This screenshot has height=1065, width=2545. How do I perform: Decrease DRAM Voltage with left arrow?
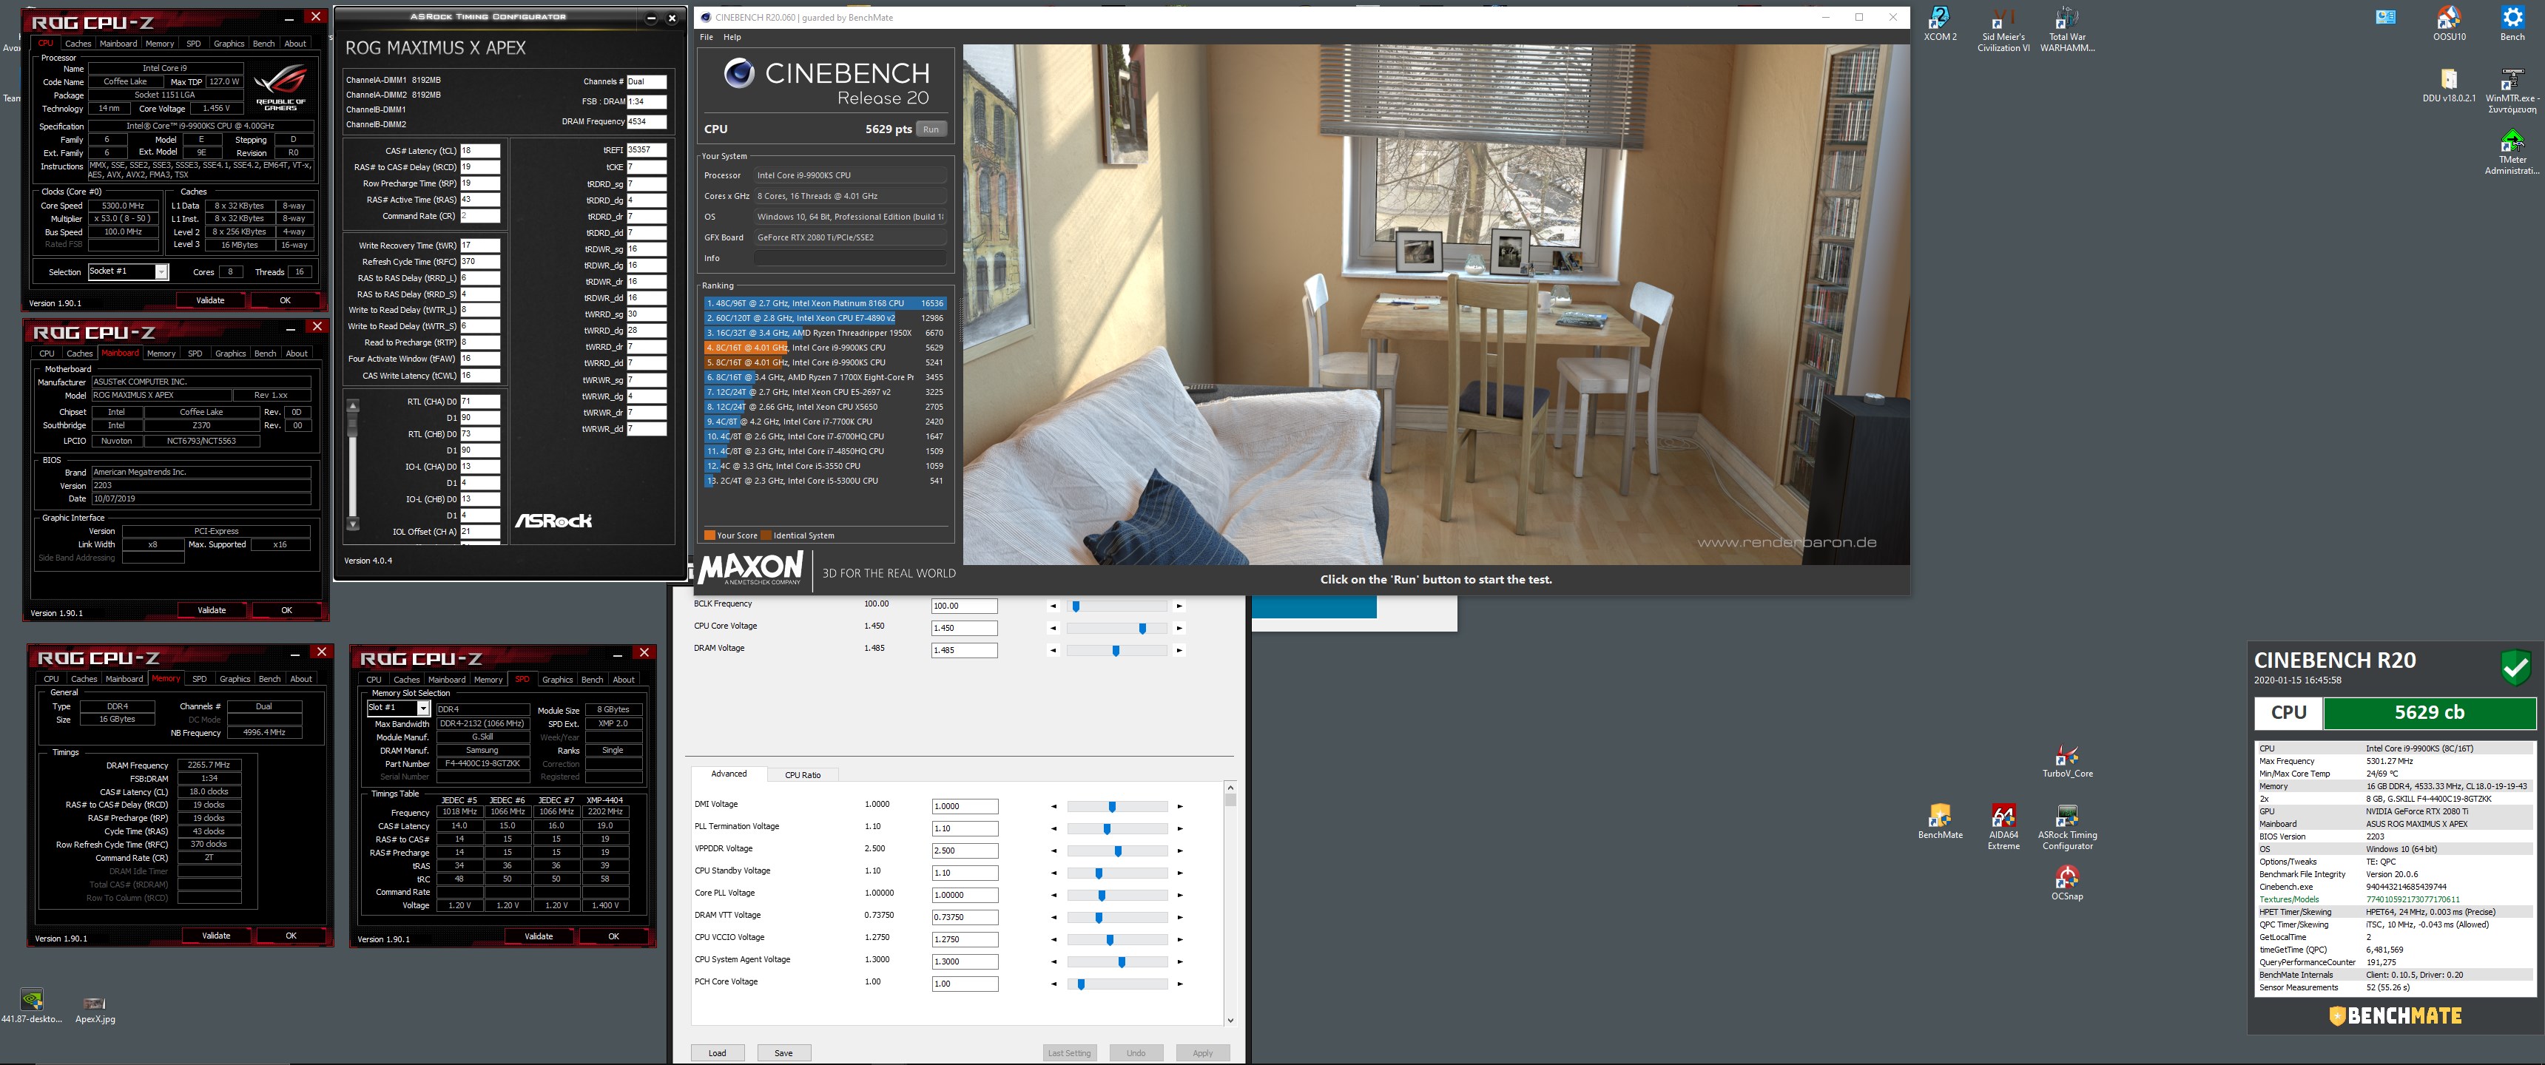[1054, 651]
